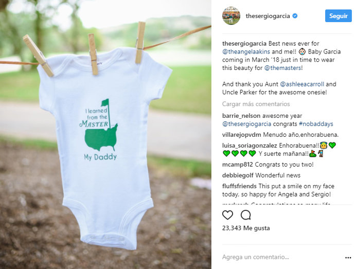Viewport: 355px width, 269px height.
Task: Click the #nobaddays hashtag
Action: pyautogui.click(x=316, y=124)
